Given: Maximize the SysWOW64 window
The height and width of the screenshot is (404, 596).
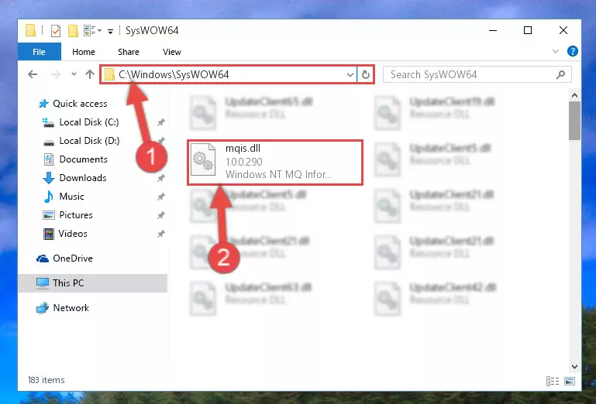Looking at the screenshot, I should coord(528,30).
